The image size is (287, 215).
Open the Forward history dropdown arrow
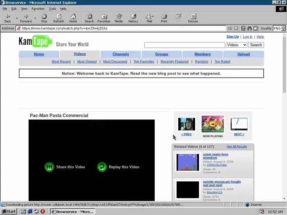pos(35,18)
